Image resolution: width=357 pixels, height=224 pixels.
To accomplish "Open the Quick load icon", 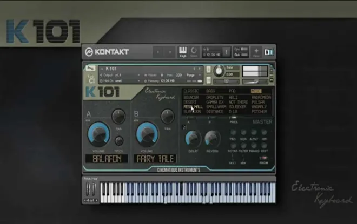I will pos(194,52).
